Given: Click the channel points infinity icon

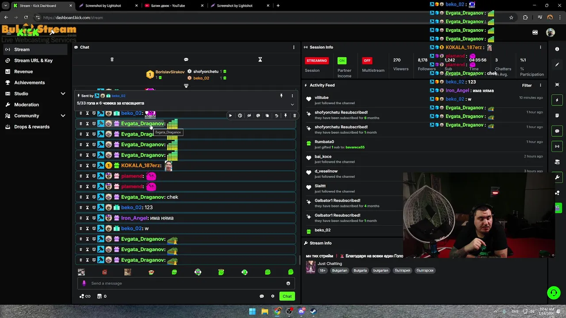Looking at the screenshot, I should coord(85,296).
